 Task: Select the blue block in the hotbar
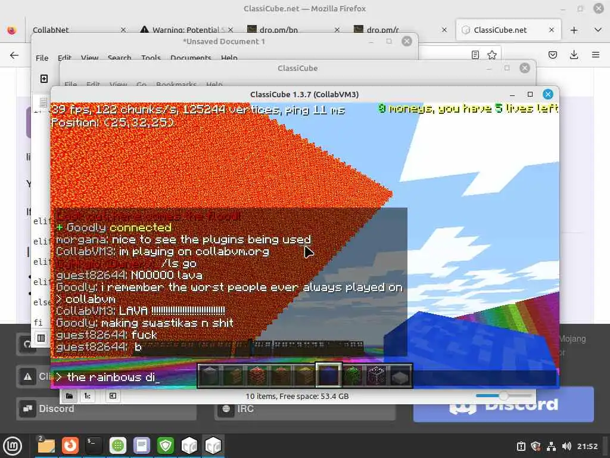coord(329,376)
